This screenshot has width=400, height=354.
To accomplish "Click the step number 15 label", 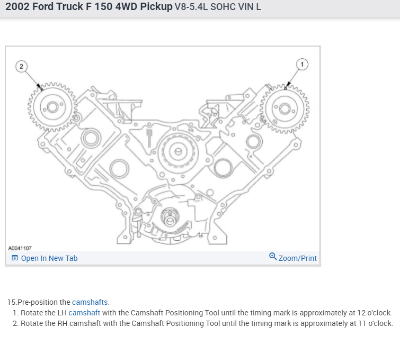I will click(12, 302).
